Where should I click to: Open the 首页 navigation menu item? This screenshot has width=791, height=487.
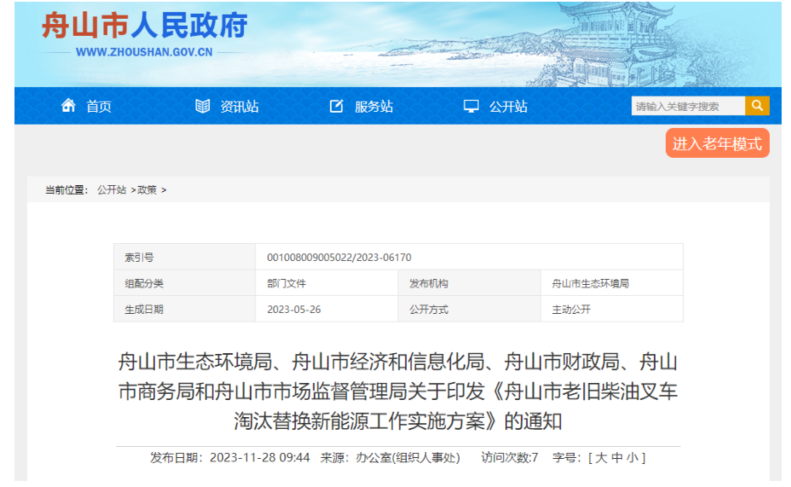(x=99, y=107)
